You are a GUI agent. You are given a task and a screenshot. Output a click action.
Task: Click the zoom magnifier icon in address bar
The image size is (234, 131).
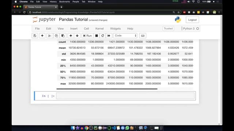pos(174,12)
